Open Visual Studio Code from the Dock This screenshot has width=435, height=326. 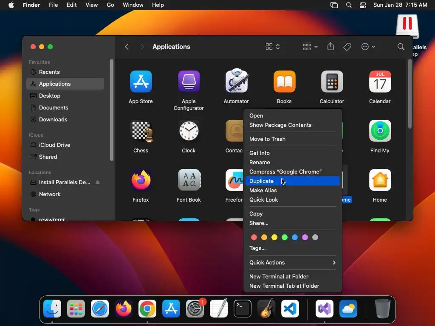[x=290, y=309]
